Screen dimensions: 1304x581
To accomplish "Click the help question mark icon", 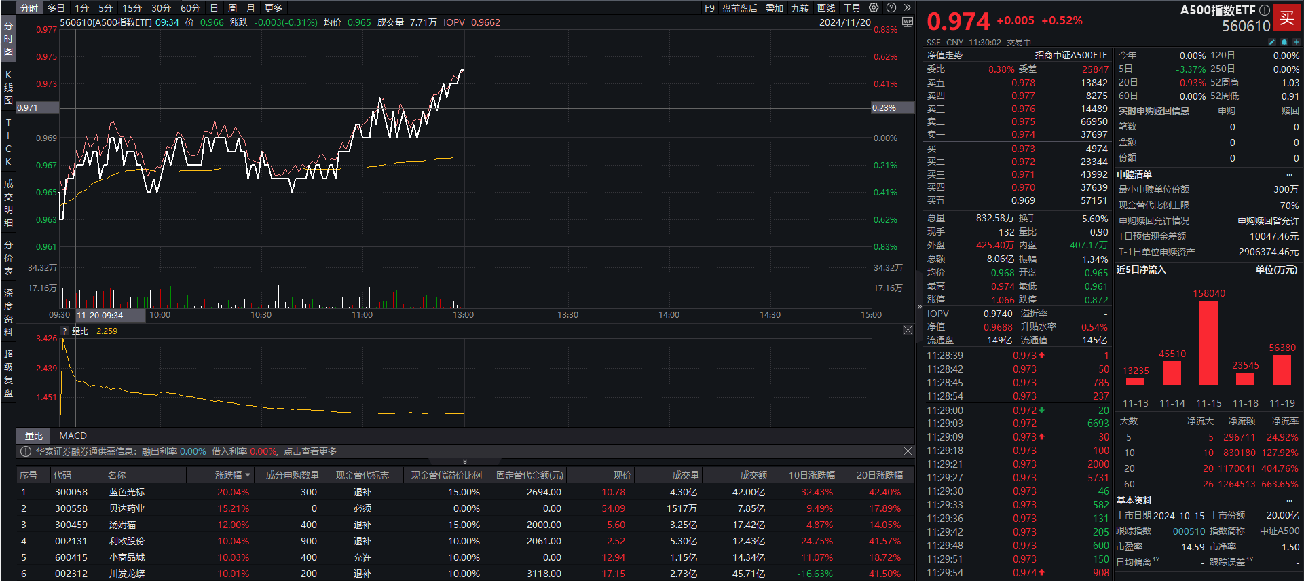I will pos(891,8).
